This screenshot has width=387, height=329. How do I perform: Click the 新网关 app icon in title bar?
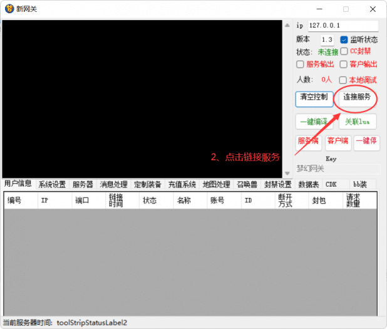[x=9, y=9]
